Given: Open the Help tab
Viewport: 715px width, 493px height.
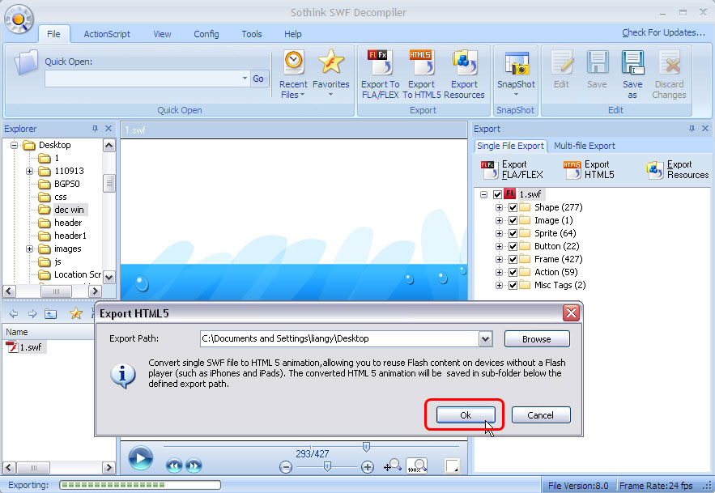Looking at the screenshot, I should [293, 34].
